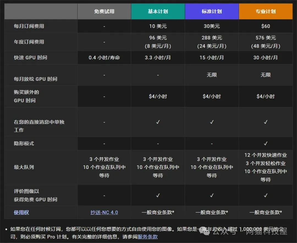Click the 免费试用 header
This screenshot has width=297, height=243.
[104, 11]
